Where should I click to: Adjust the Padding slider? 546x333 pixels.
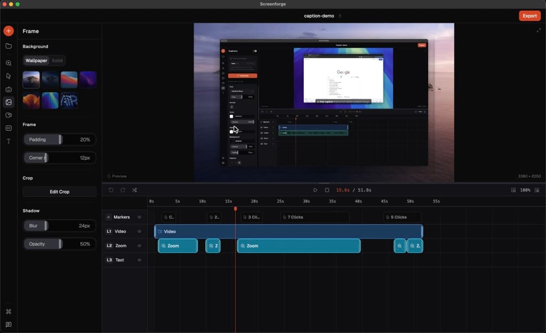click(x=60, y=139)
